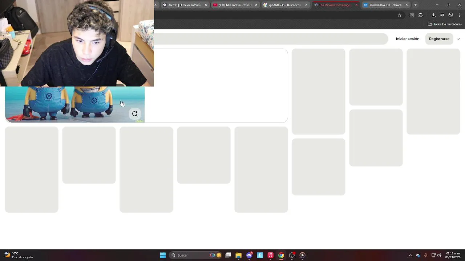Expand the chevron next to Registrarse
The width and height of the screenshot is (465, 261).
pyautogui.click(x=458, y=39)
